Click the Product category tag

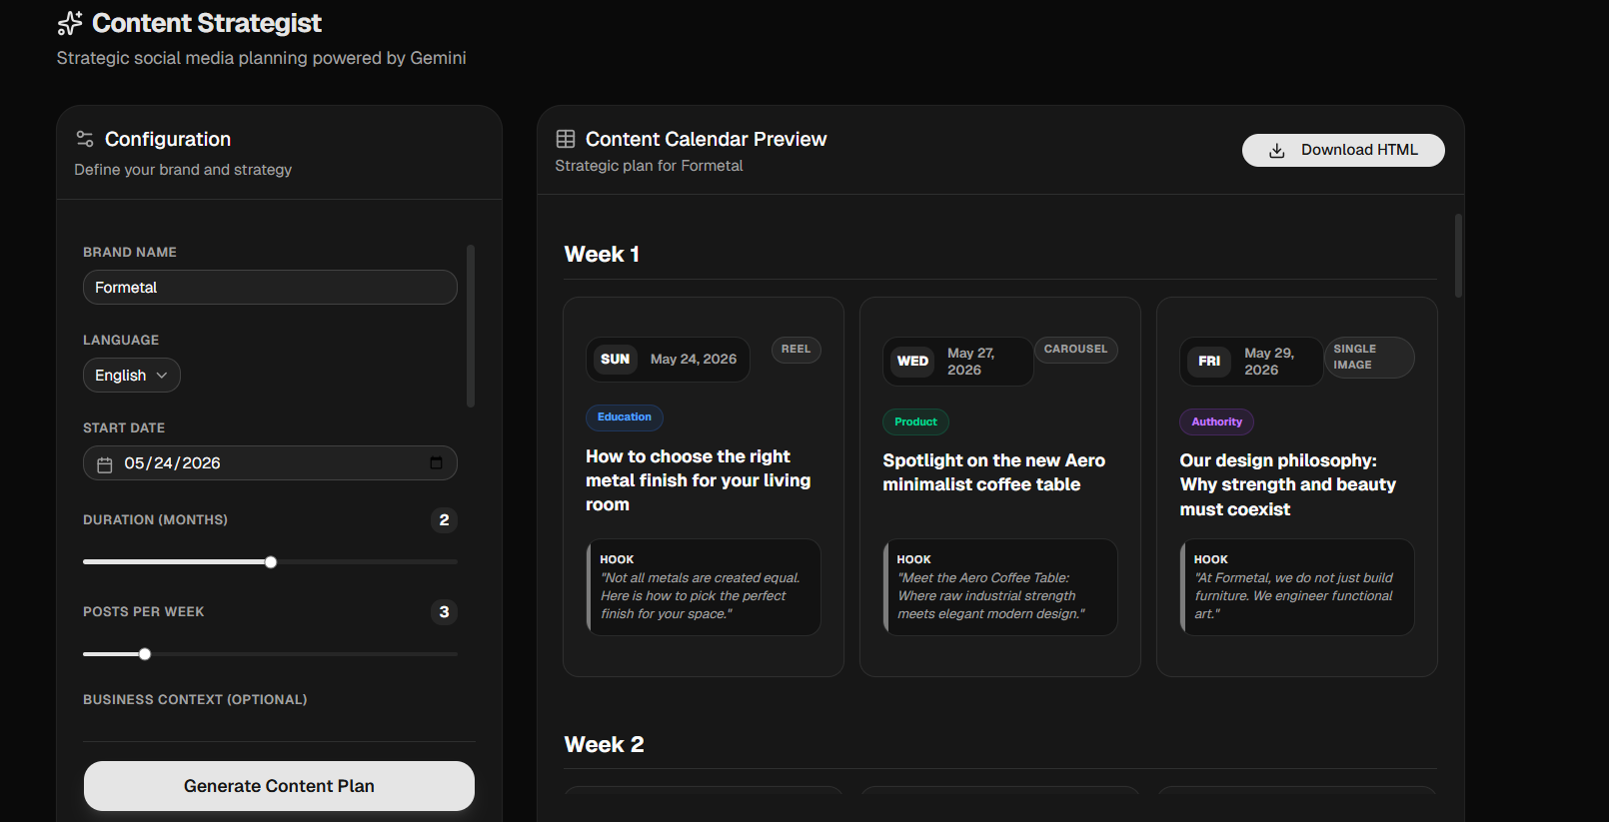[x=915, y=422]
